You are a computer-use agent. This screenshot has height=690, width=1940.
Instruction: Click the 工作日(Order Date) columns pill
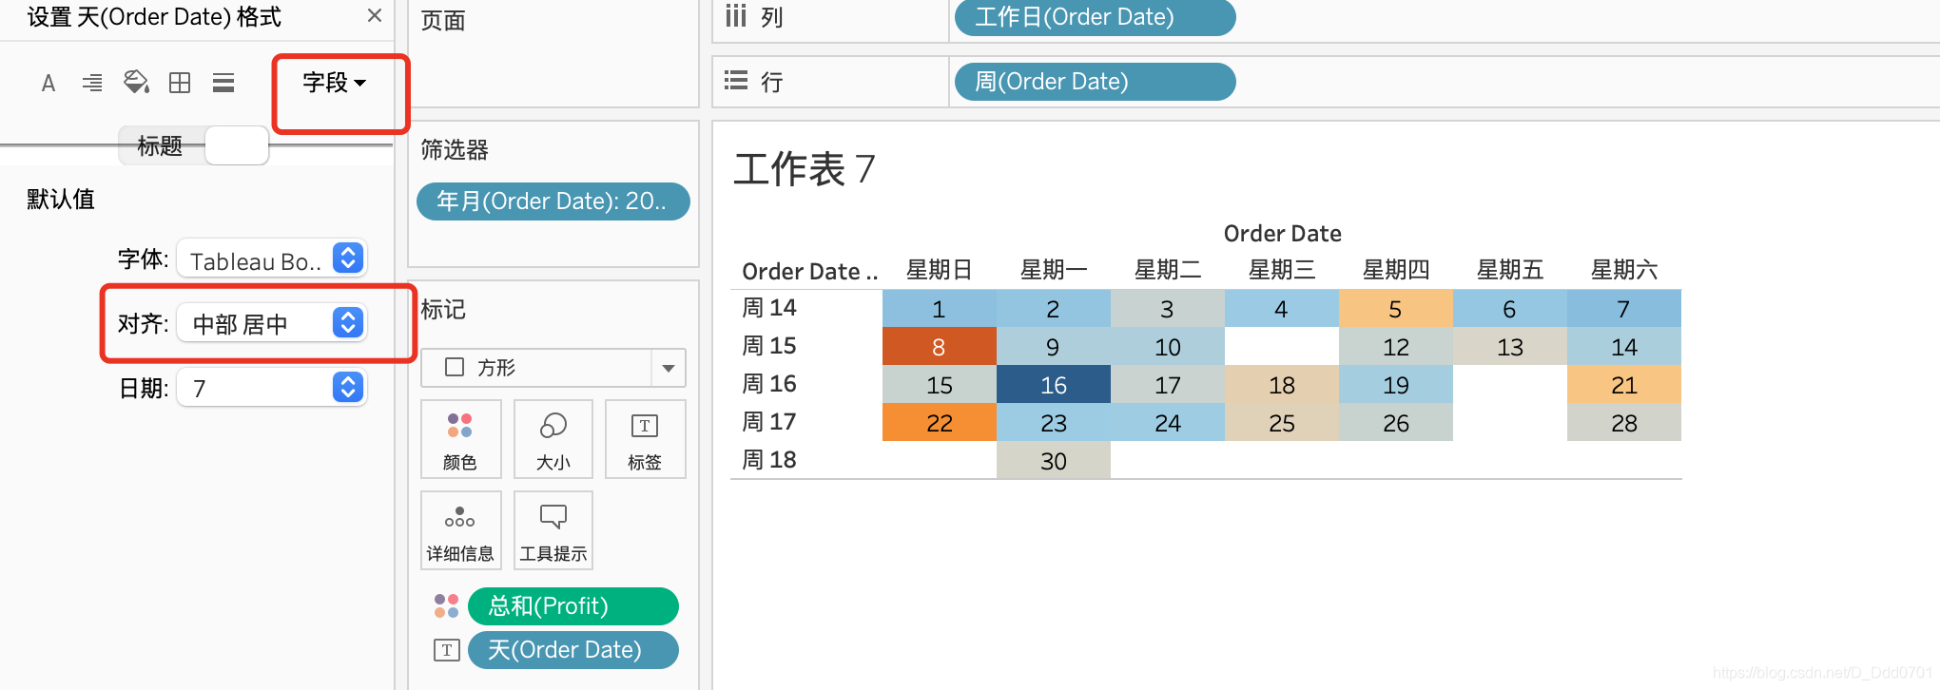1095,17
